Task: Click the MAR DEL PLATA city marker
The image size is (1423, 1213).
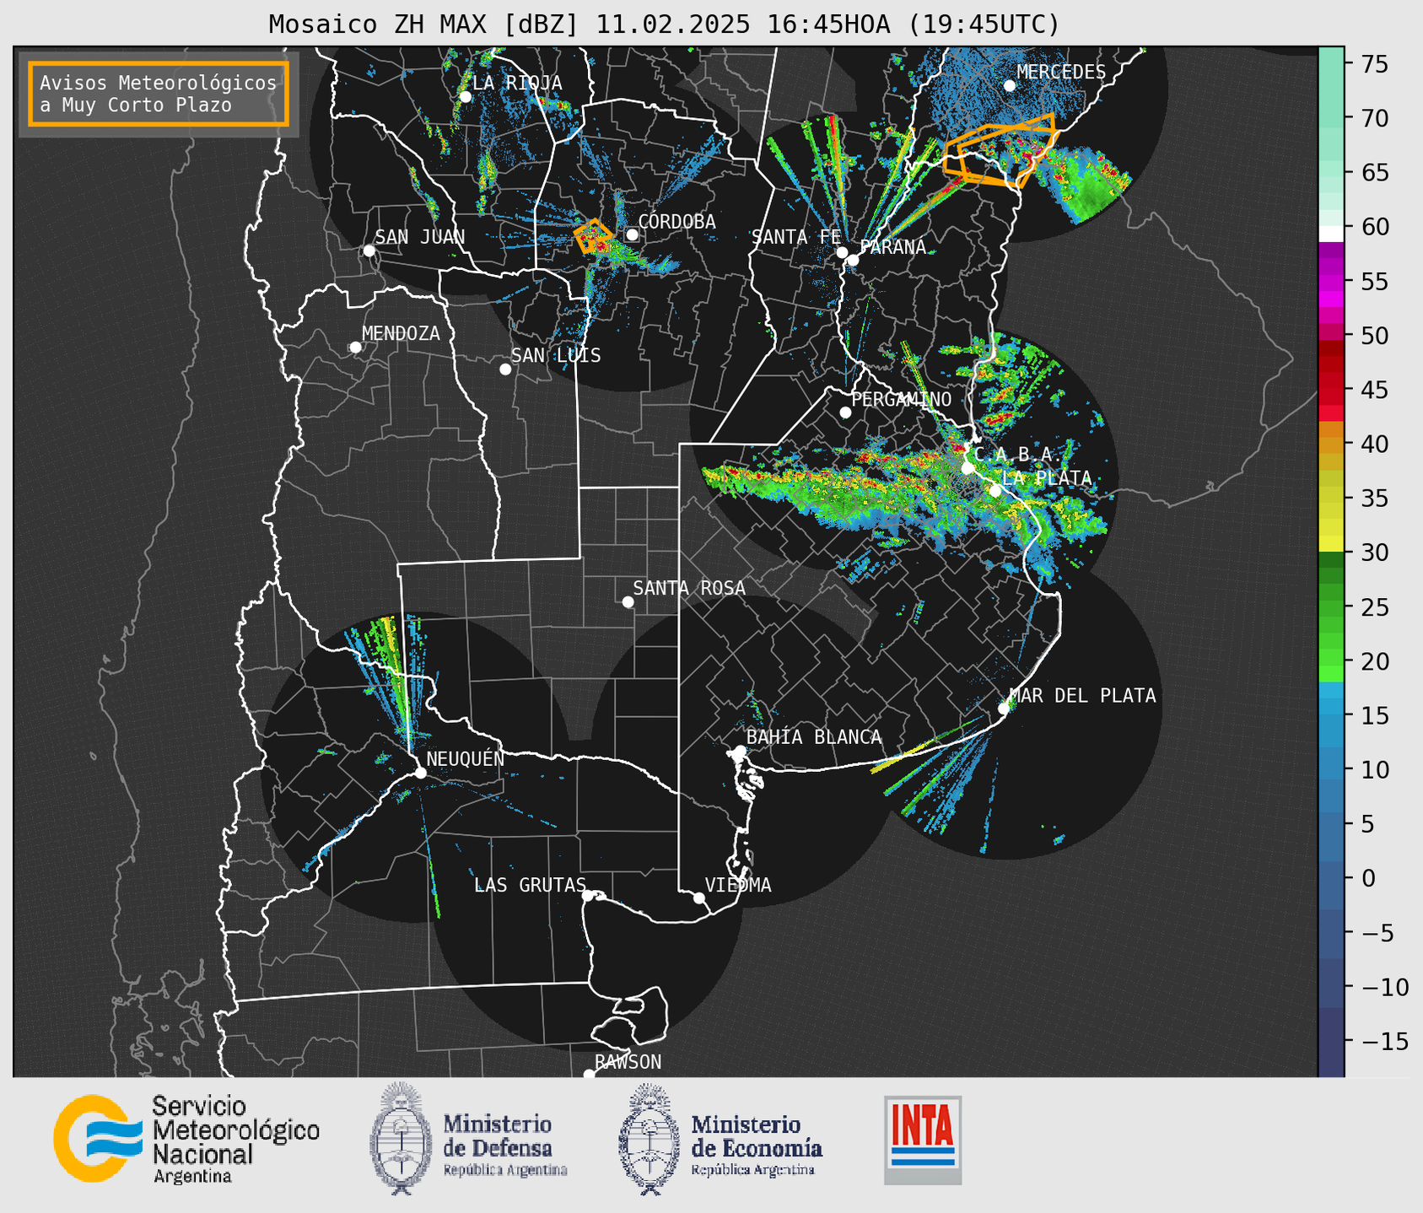Action: point(1004,709)
